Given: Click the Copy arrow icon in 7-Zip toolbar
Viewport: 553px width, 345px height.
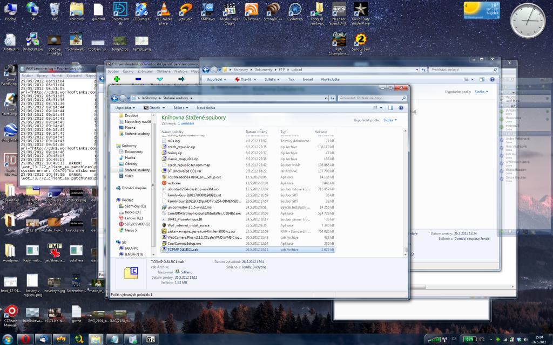Looking at the screenshot, I should click(181, 79).
